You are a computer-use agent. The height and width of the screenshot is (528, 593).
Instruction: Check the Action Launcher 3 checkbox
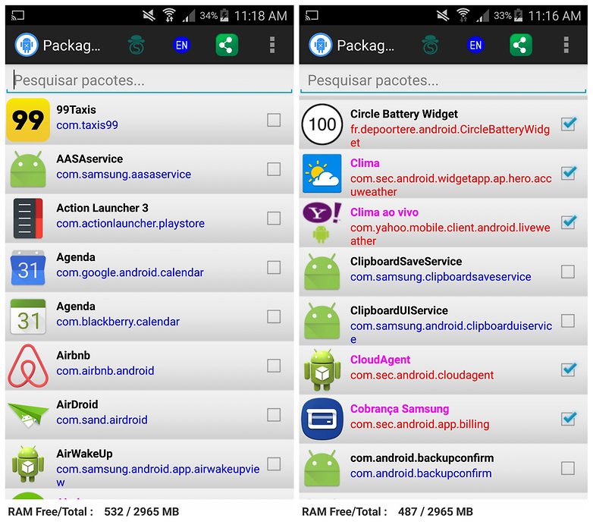pyautogui.click(x=274, y=218)
